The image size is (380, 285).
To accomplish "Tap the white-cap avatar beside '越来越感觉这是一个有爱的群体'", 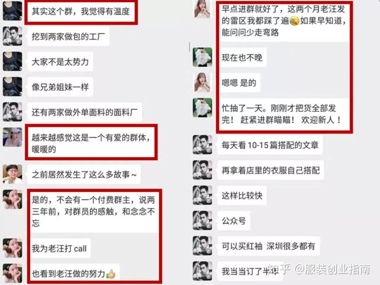I will click(x=12, y=137).
